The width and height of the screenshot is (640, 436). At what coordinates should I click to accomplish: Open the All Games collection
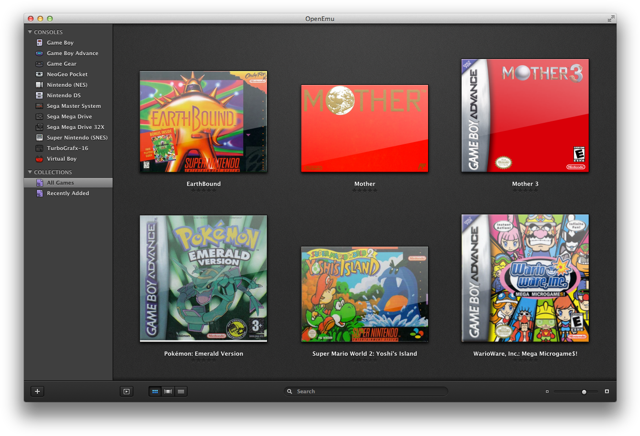pos(68,183)
